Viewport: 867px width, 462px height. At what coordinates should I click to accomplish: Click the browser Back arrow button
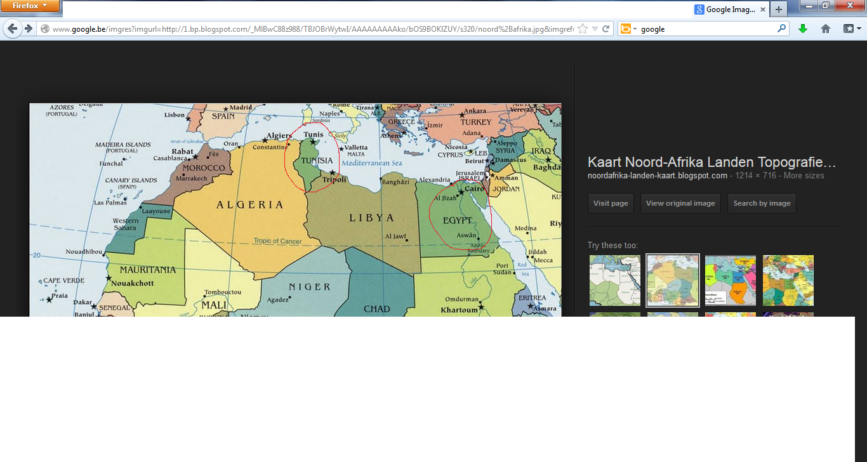click(13, 29)
